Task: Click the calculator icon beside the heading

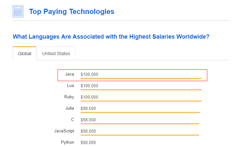Action: tap(18, 12)
